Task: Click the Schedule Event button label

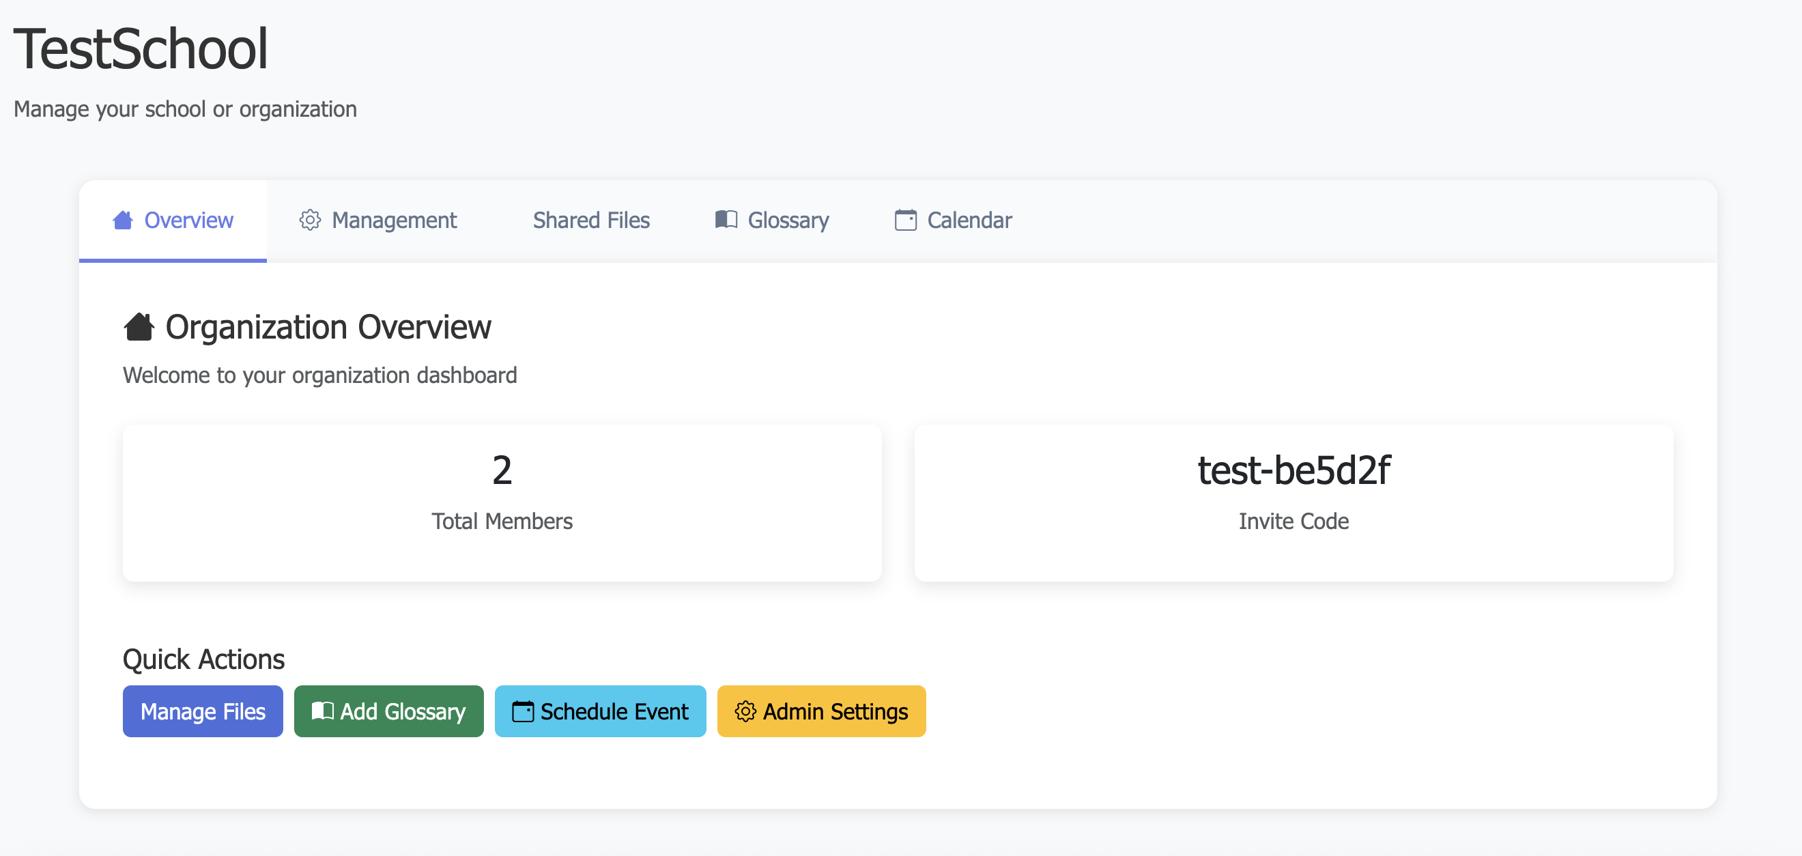Action: [x=614, y=711]
